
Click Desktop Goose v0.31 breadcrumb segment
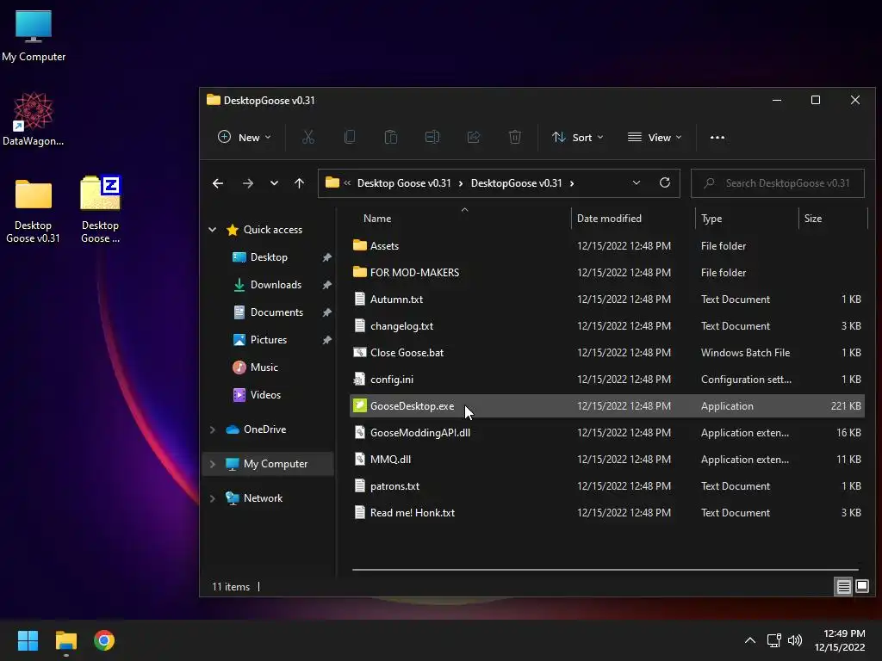click(x=404, y=183)
